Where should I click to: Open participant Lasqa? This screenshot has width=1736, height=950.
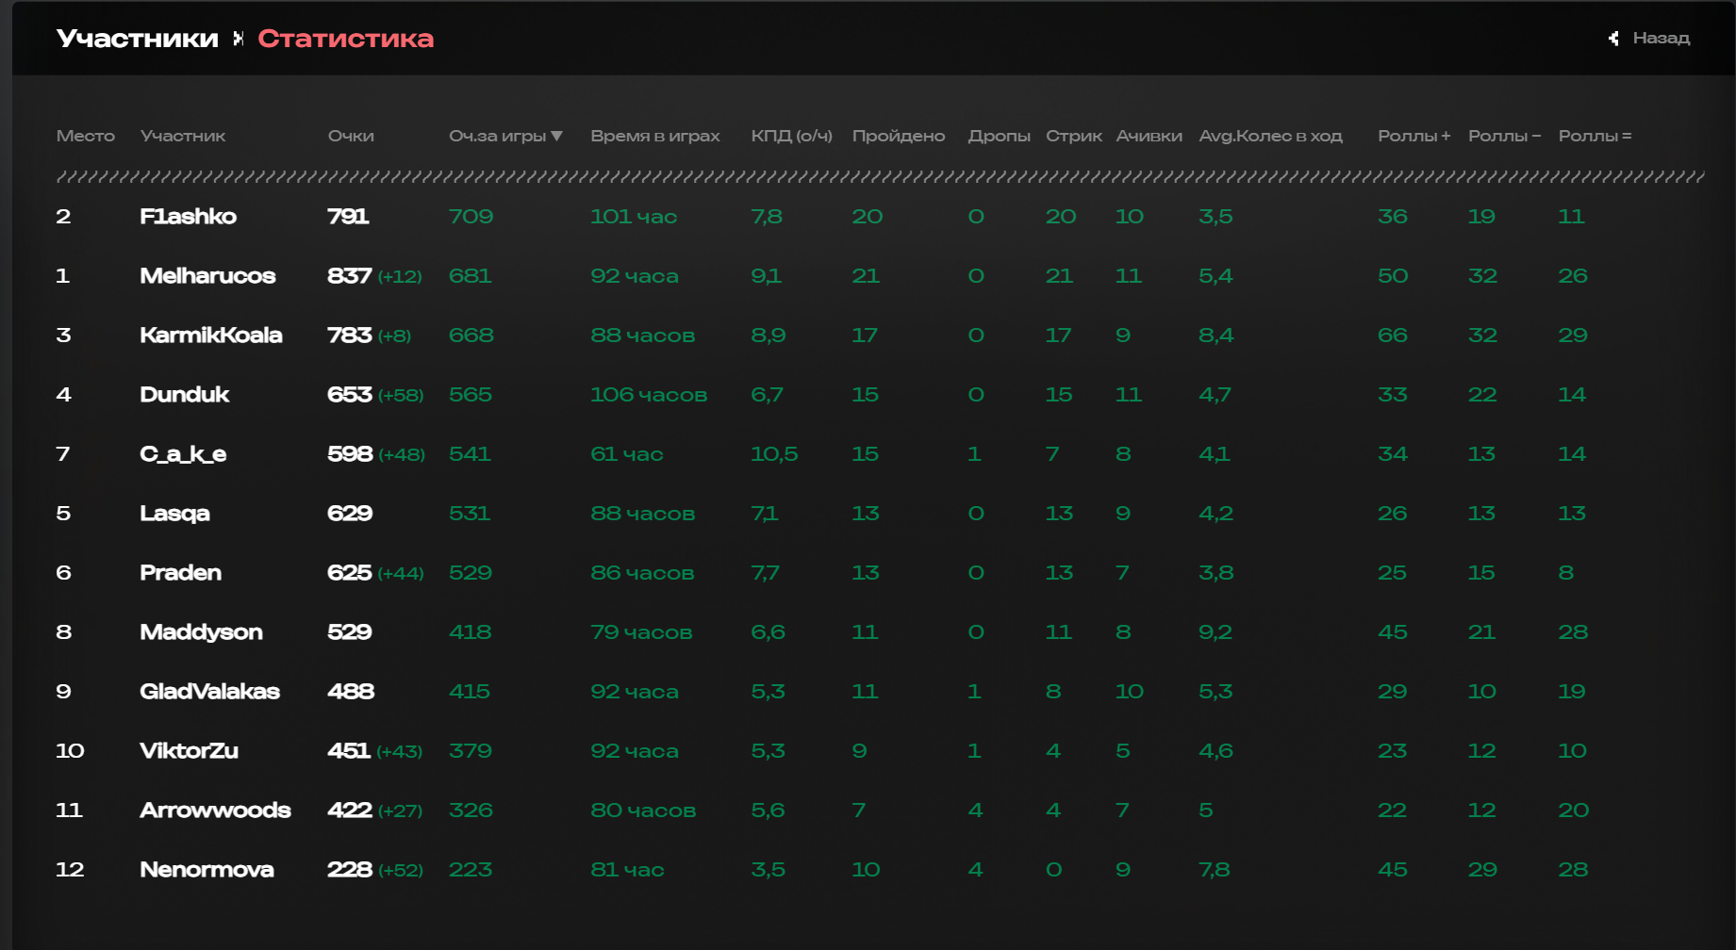coord(175,514)
